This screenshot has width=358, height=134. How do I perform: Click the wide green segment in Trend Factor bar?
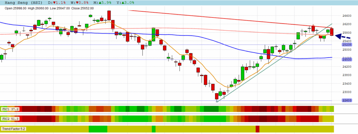98,129
